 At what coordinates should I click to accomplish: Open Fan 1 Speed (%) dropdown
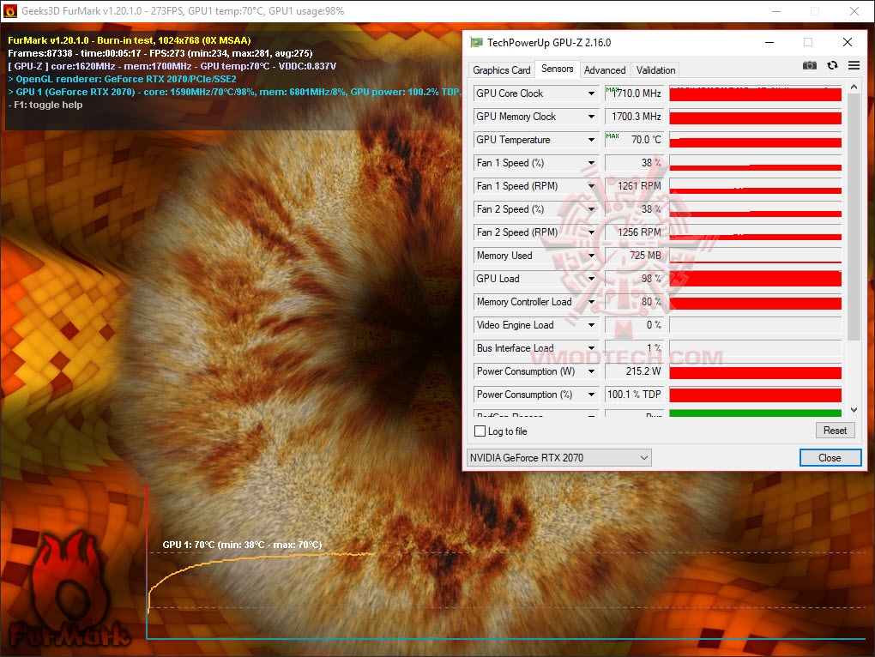591,163
